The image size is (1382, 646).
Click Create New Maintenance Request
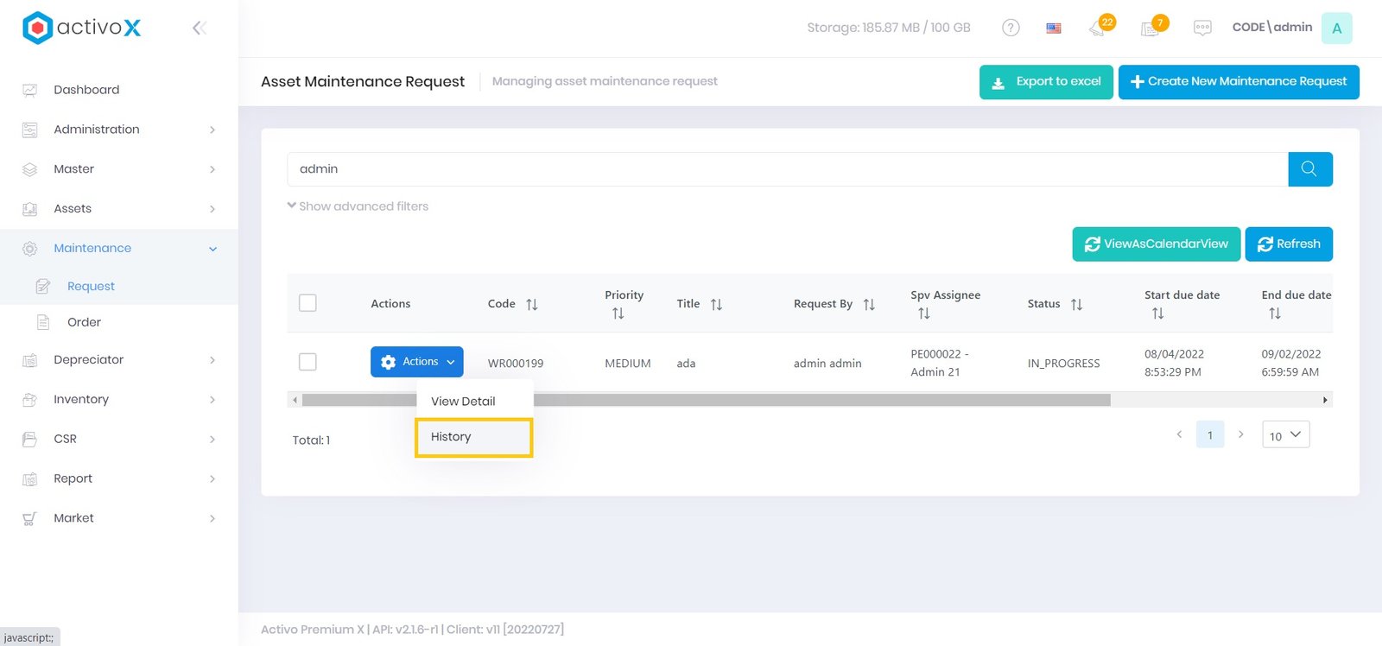pos(1238,82)
